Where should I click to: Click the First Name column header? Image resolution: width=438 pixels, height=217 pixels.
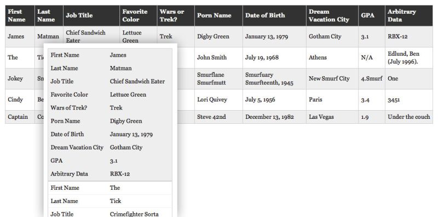click(20, 16)
